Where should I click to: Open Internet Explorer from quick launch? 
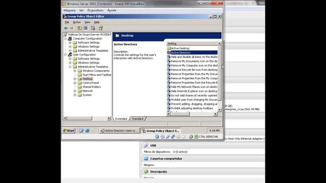(x=87, y=131)
